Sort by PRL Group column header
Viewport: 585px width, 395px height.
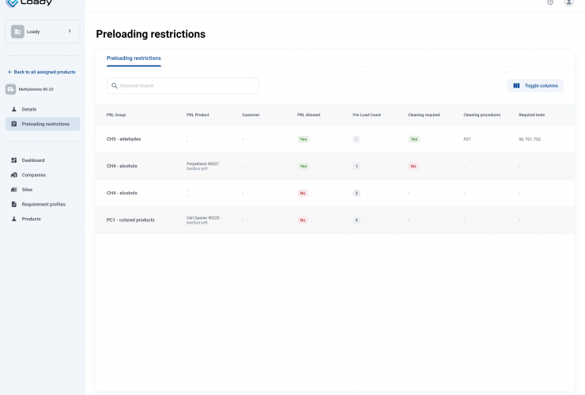(116, 115)
